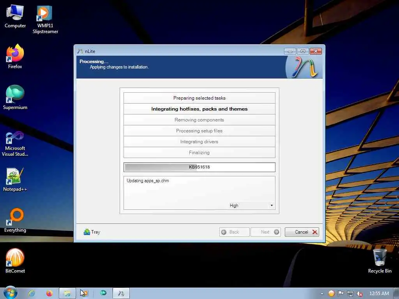Click Removing components step
The image size is (399, 299).
coord(199,120)
